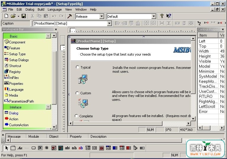Click the Help question mark icon
The image size is (227, 159).
(162, 16)
